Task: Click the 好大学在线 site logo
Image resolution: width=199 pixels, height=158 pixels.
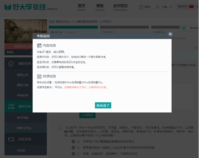Action: [x=23, y=7]
